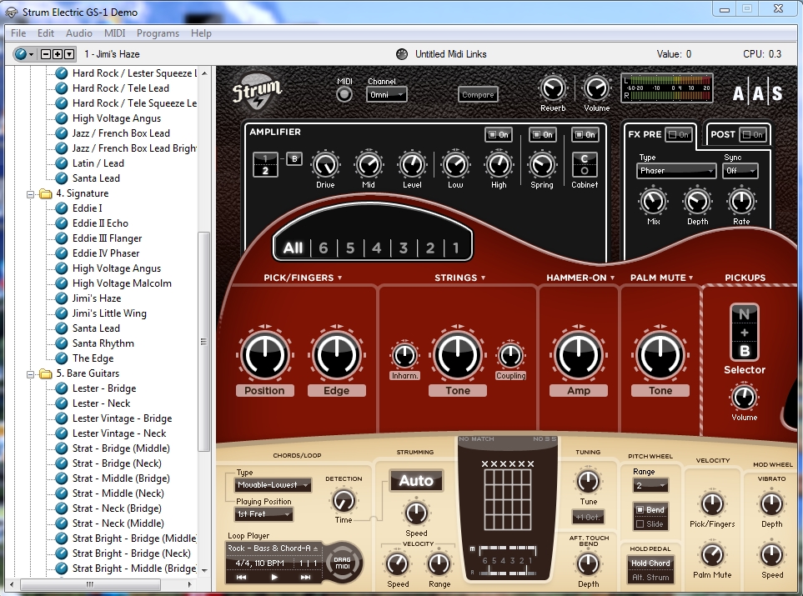The width and height of the screenshot is (803, 596).
Task: Enable the POST effects On switch
Action: (753, 135)
